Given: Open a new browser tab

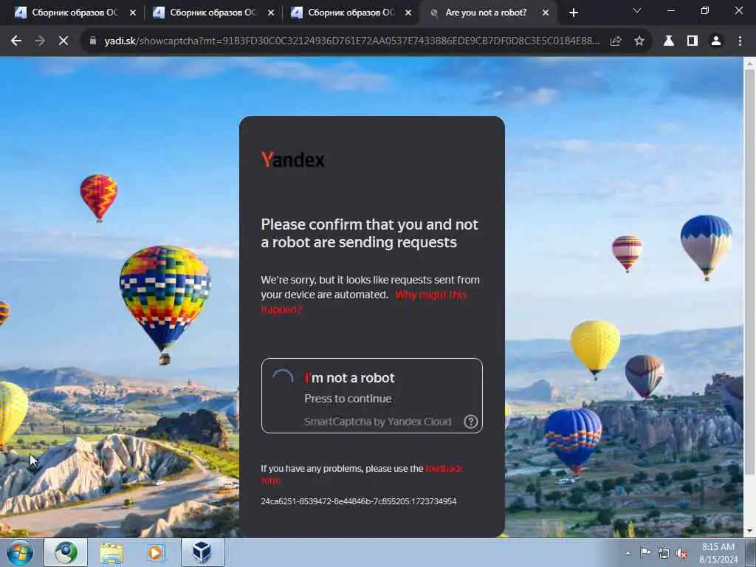Looking at the screenshot, I should pyautogui.click(x=573, y=13).
